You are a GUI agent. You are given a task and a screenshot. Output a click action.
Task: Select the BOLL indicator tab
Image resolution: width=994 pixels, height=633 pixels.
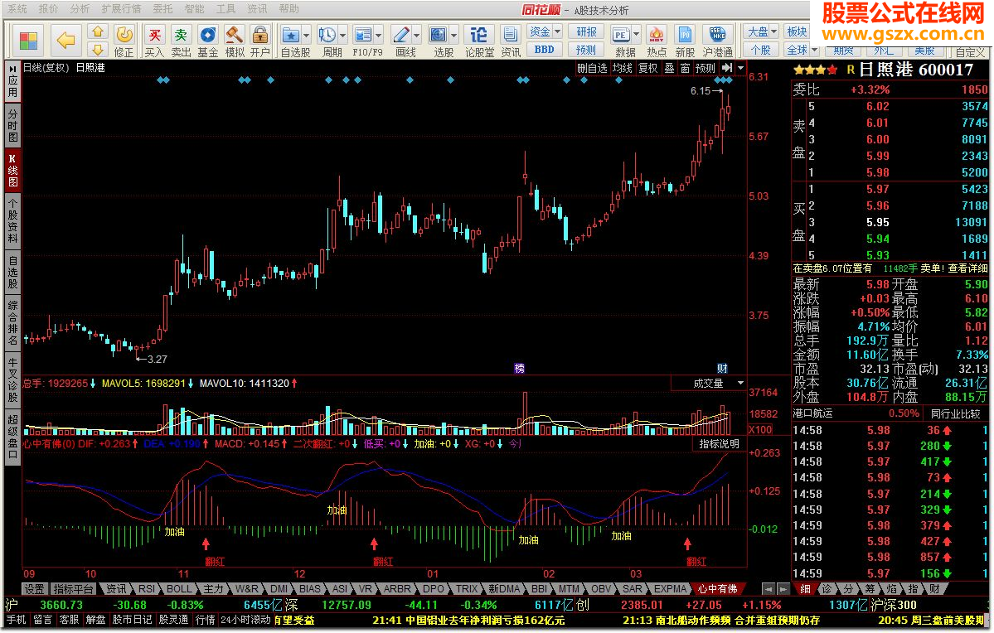pyautogui.click(x=179, y=588)
